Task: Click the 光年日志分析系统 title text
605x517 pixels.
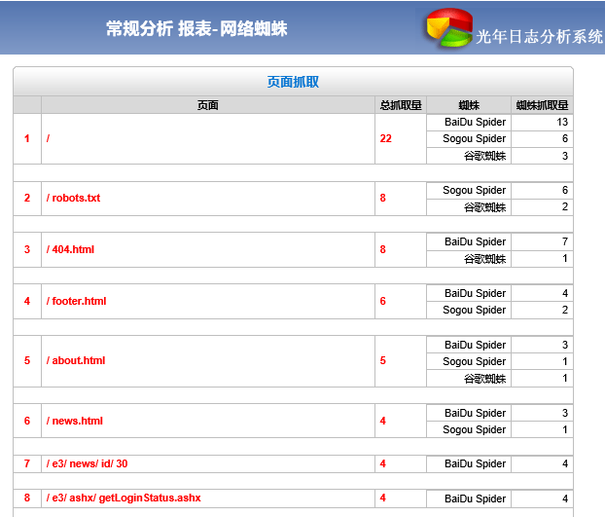Action: point(539,37)
